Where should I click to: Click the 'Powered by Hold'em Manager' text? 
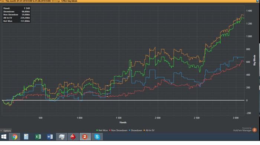pyautogui.click(x=243, y=130)
